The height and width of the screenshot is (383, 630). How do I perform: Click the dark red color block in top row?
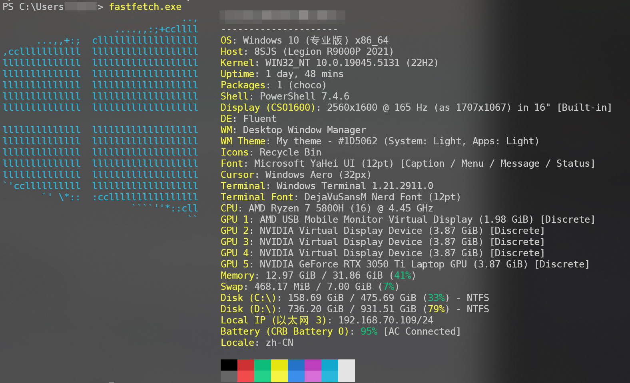(x=246, y=365)
